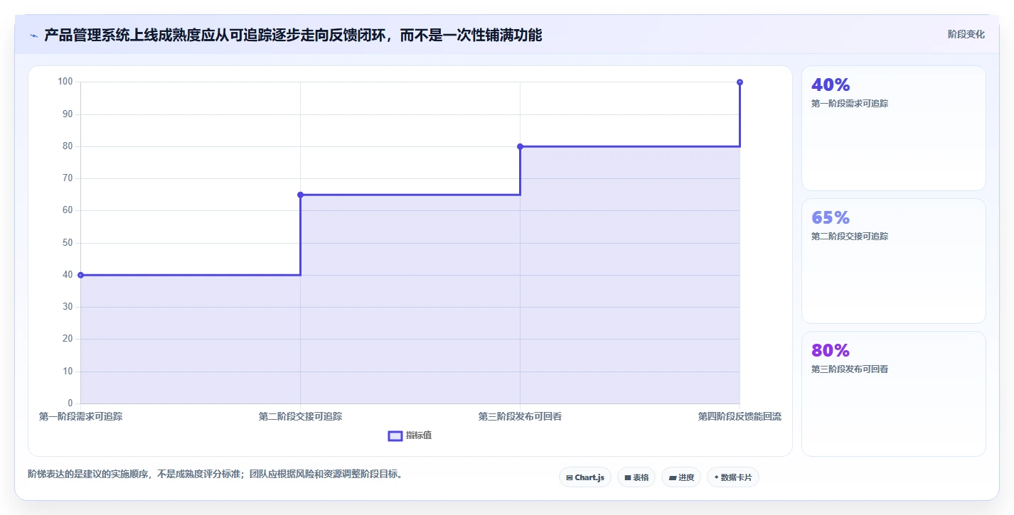Click x-axis label 第二阶段交接可追踪
This screenshot has width=1014, height=515.
click(x=300, y=416)
